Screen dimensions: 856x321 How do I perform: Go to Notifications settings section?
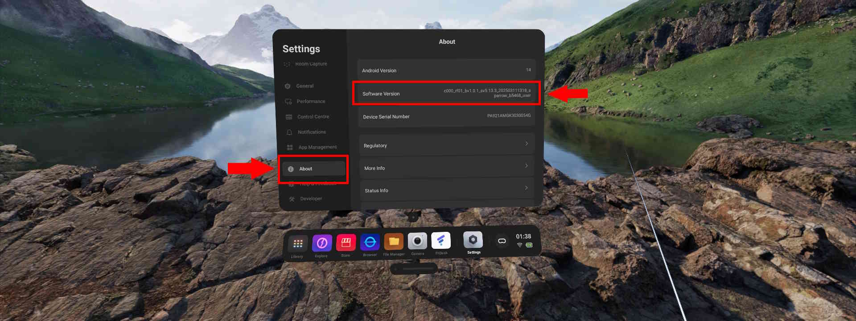(312, 132)
